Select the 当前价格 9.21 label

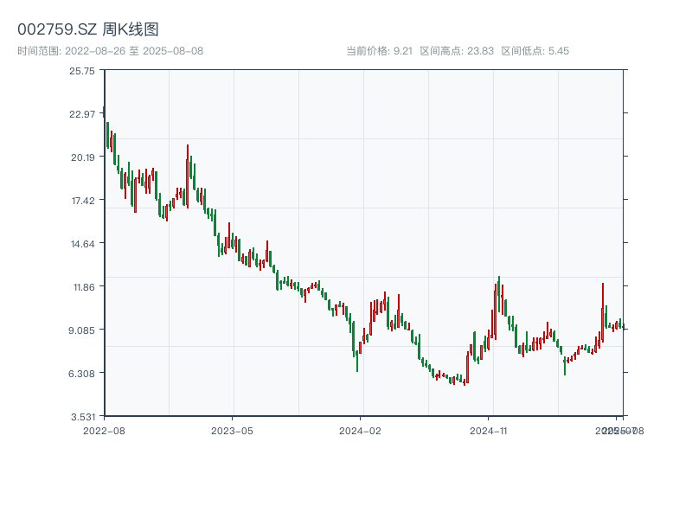[x=379, y=51]
